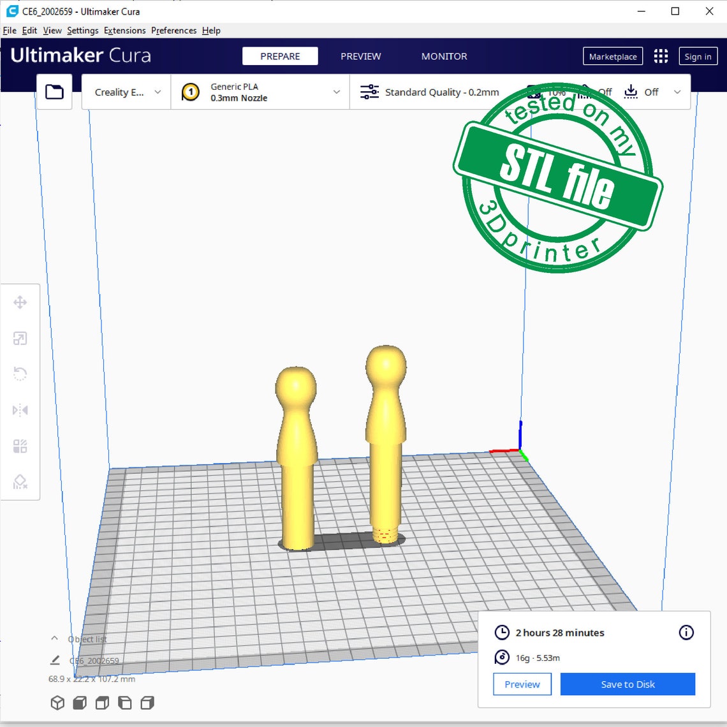
Task: Click the extruder 1 color indicator
Action: click(x=190, y=91)
